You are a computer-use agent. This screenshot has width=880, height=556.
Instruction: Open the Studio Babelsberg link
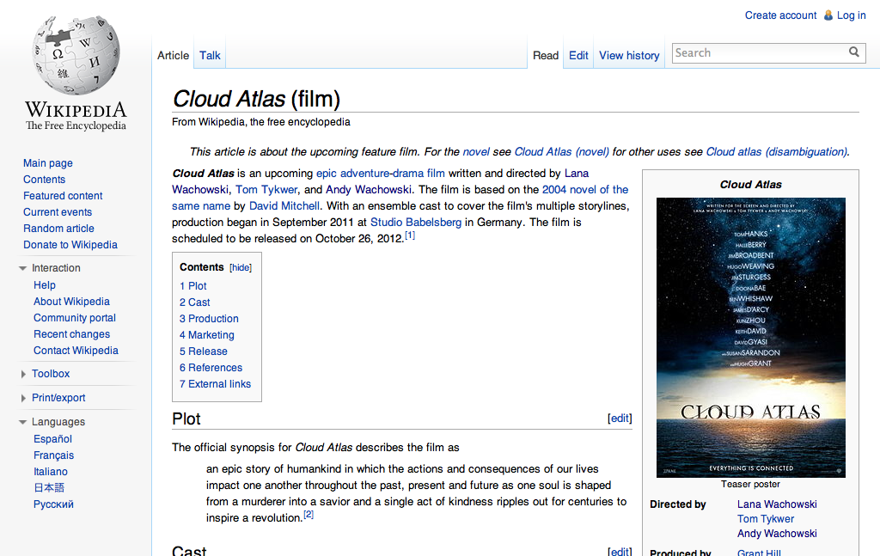pos(416,223)
